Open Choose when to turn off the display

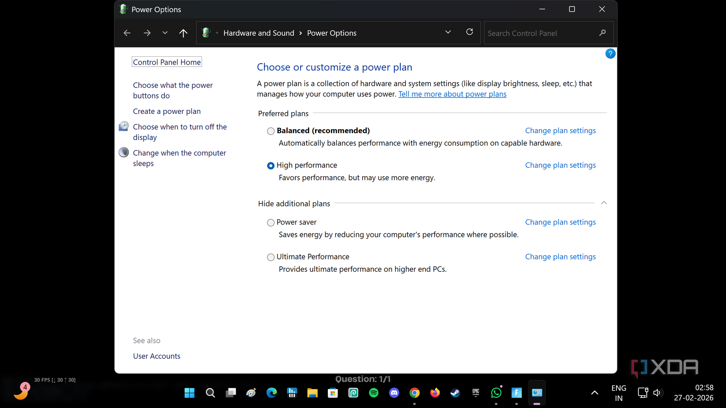click(180, 132)
